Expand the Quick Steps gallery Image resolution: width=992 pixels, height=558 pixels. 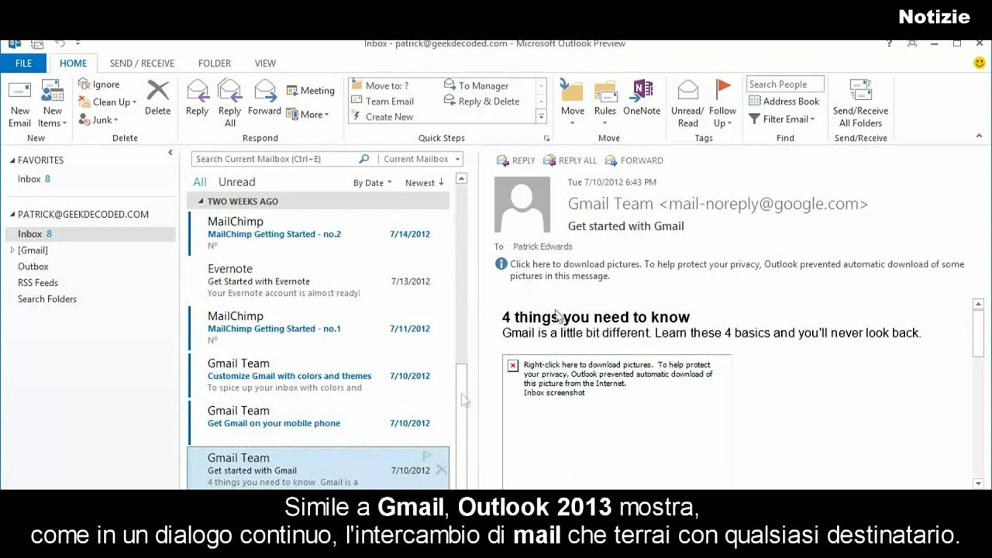coord(541,116)
